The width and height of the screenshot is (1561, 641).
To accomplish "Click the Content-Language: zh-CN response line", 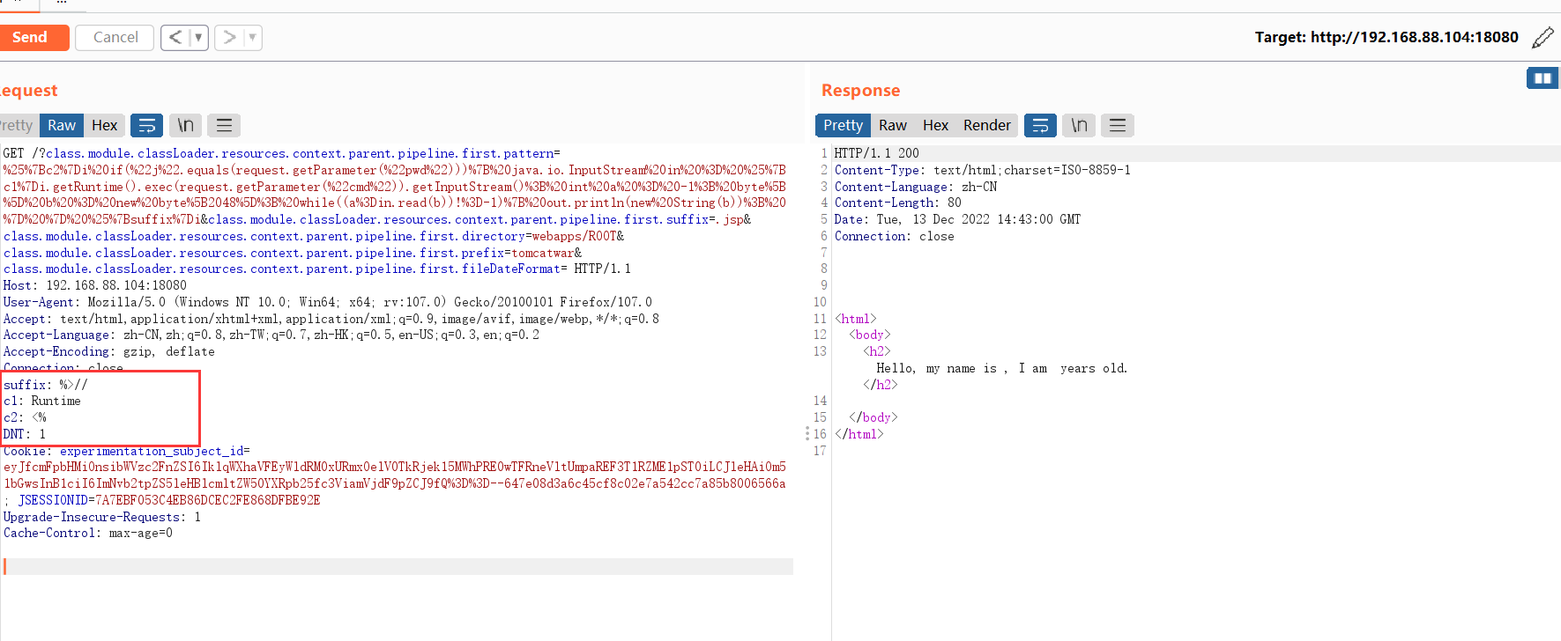I will pyautogui.click(x=916, y=187).
